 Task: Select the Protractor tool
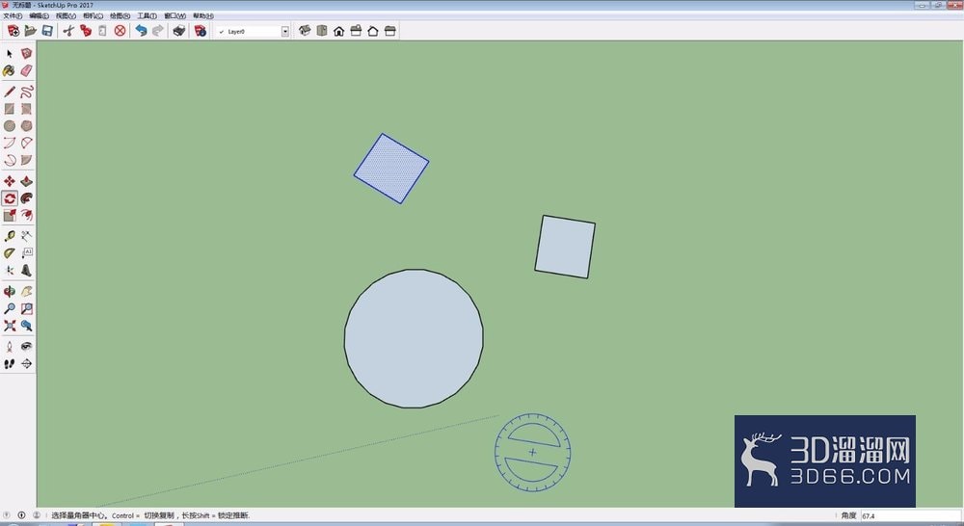click(10, 253)
